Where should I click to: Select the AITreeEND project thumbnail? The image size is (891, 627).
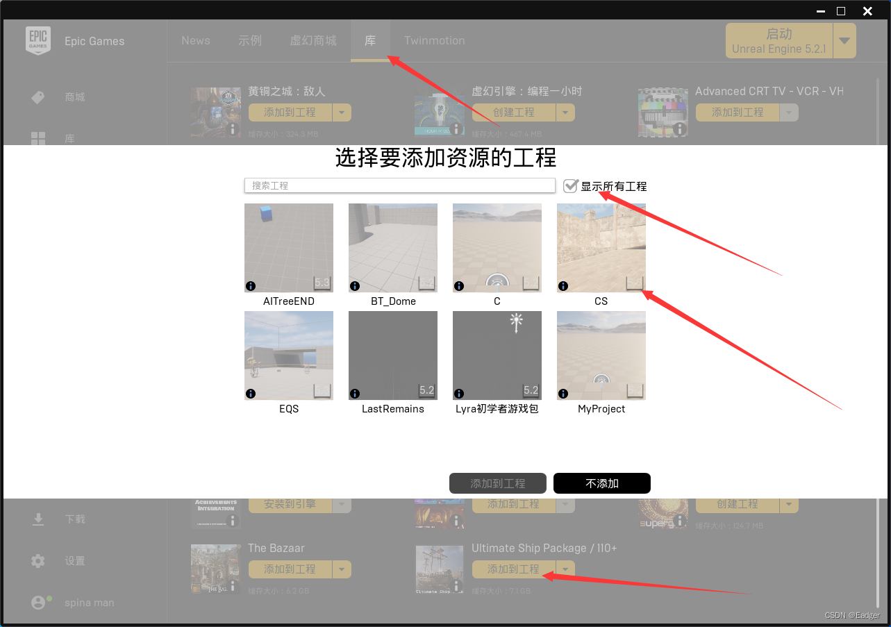point(289,248)
